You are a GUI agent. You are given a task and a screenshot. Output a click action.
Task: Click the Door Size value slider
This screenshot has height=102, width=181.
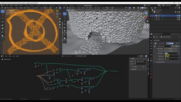171,51
